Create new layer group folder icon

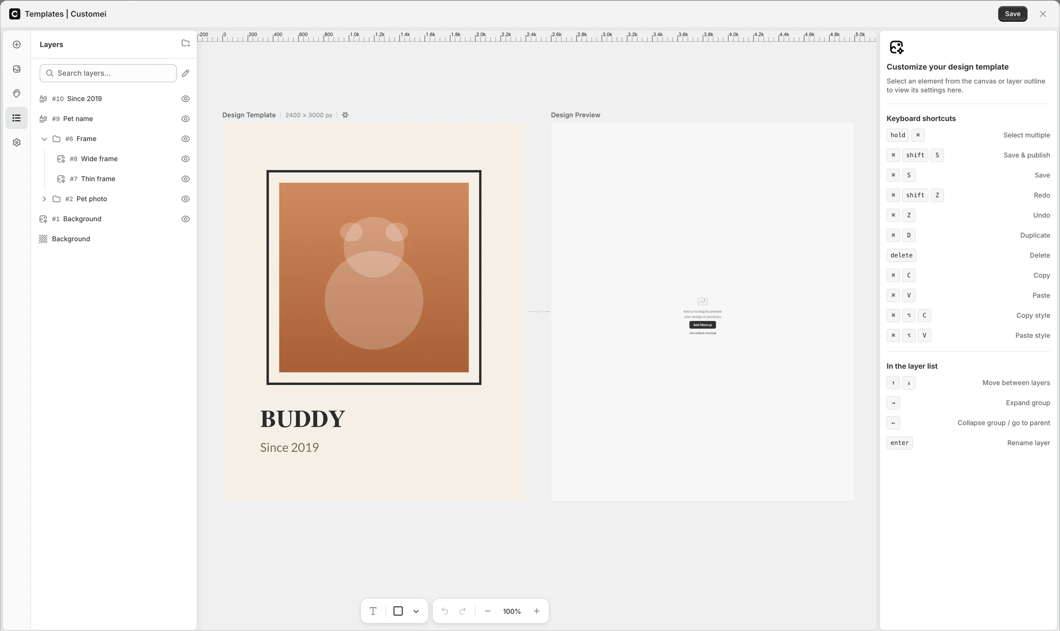pos(185,43)
